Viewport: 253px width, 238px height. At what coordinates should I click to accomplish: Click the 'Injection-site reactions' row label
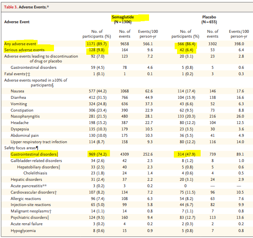point(31,205)
